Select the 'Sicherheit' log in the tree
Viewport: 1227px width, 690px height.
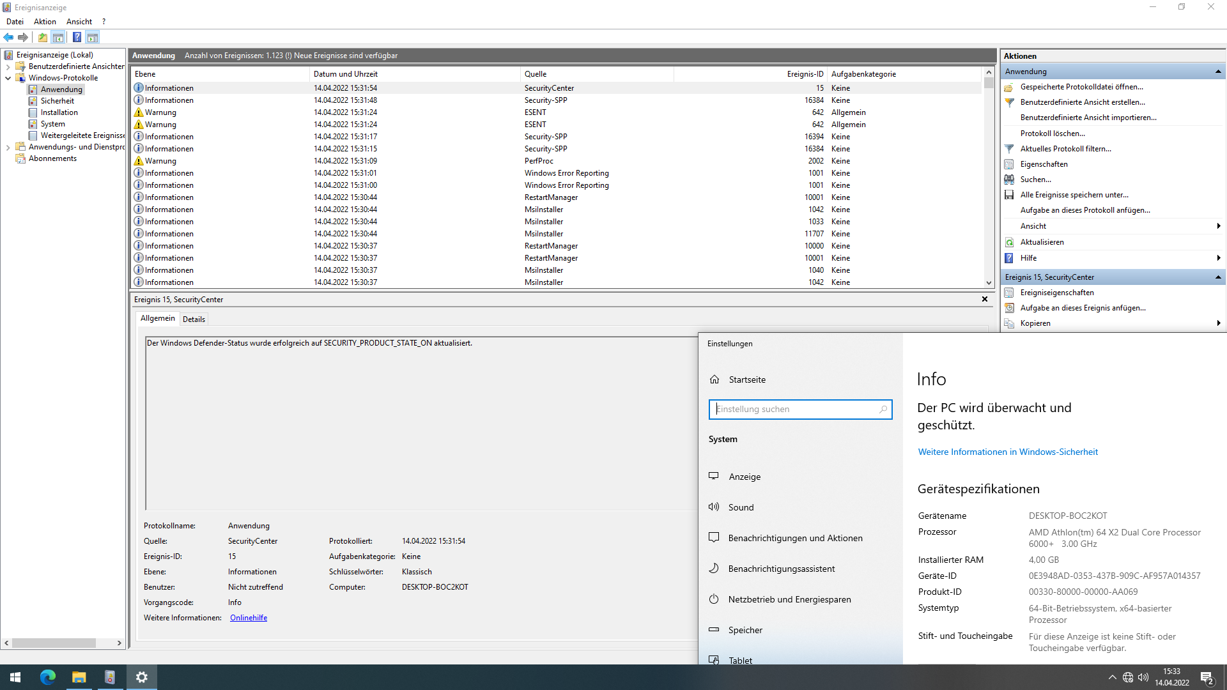(56, 100)
